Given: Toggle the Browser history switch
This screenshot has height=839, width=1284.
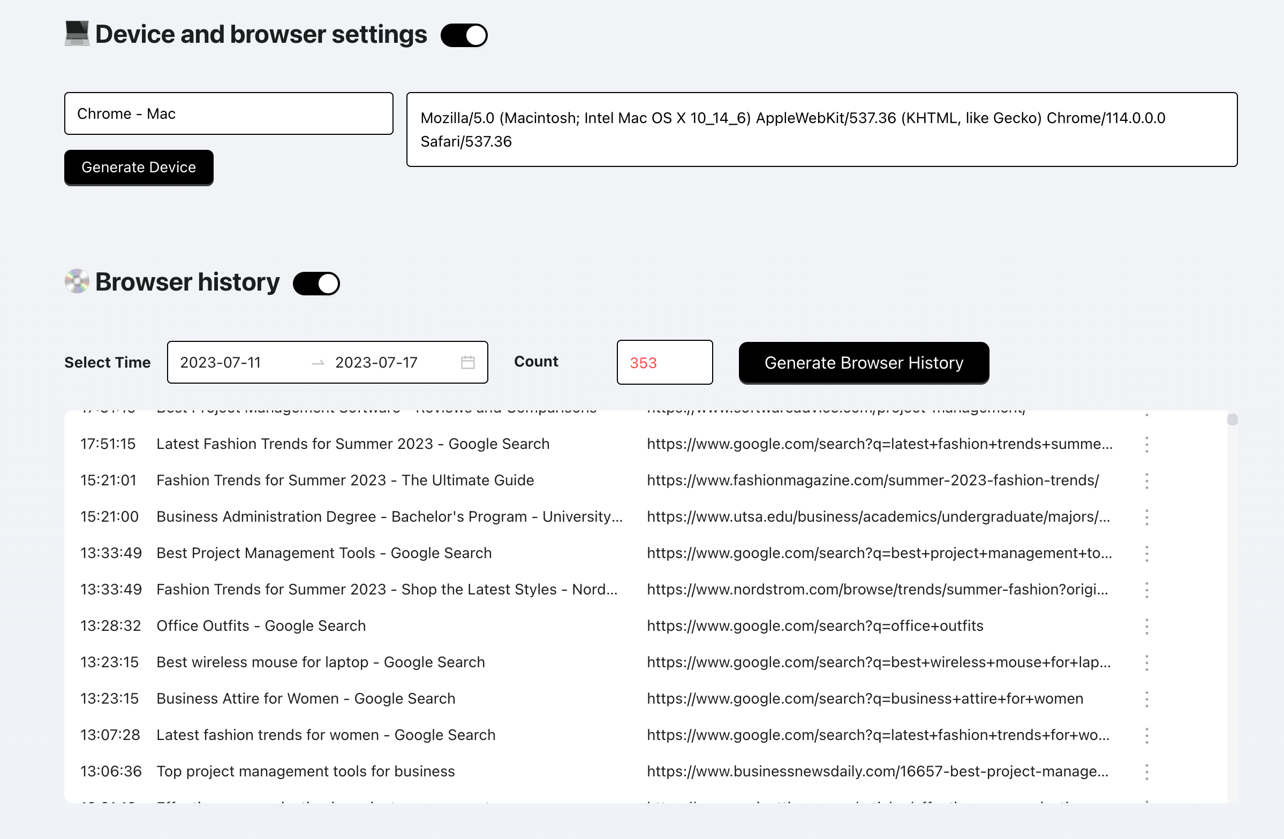Looking at the screenshot, I should coord(316,284).
